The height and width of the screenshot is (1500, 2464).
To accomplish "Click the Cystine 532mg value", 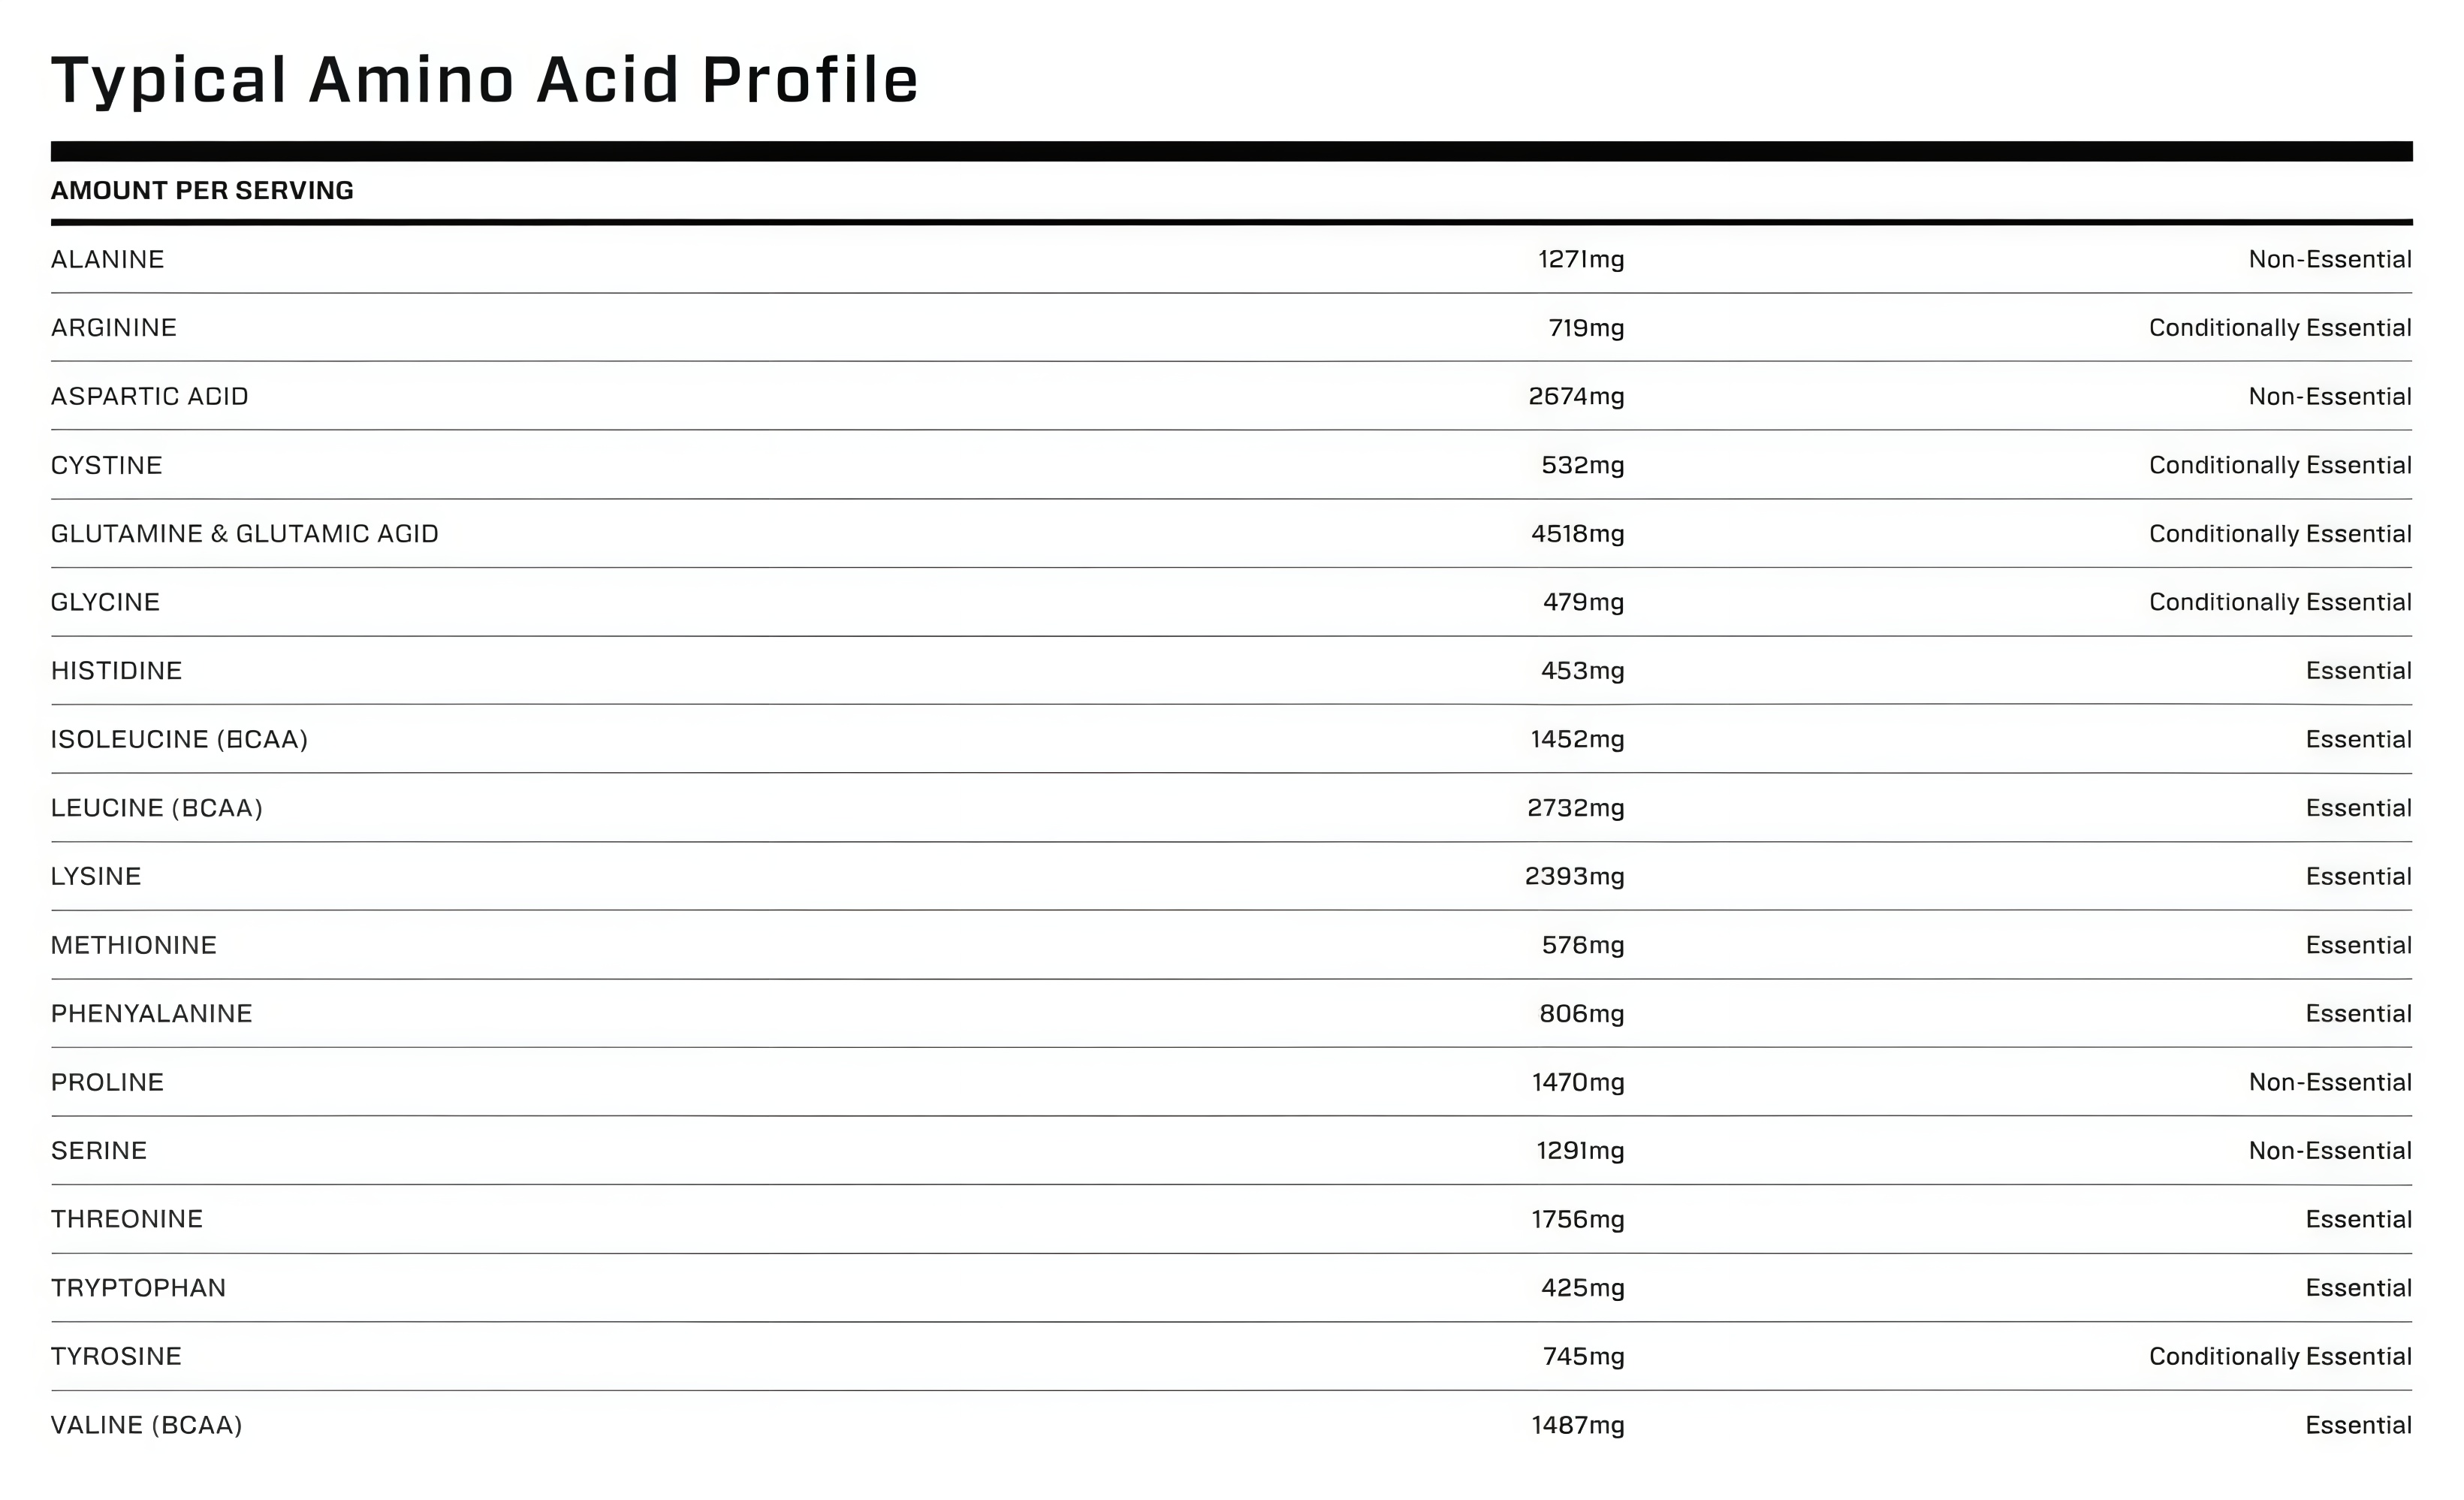I will pyautogui.click(x=1582, y=465).
